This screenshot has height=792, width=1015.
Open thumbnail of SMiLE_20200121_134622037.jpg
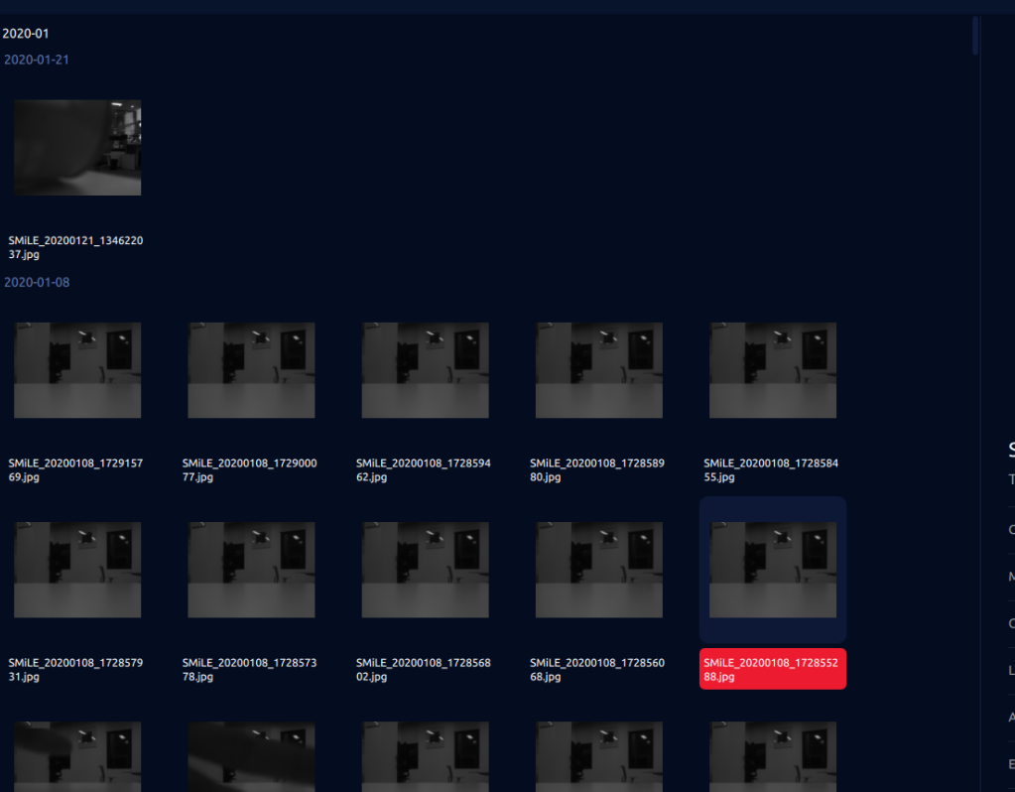tap(77, 147)
